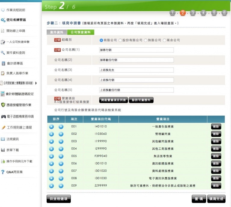The image size is (231, 207).
Task: Open the 公司預查資料 tab
Action: (80, 32)
